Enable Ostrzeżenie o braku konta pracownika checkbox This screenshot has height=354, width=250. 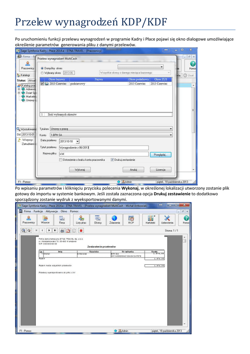(x=61, y=160)
